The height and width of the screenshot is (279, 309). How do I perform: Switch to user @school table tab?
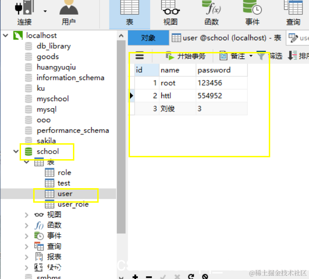coord(227,38)
